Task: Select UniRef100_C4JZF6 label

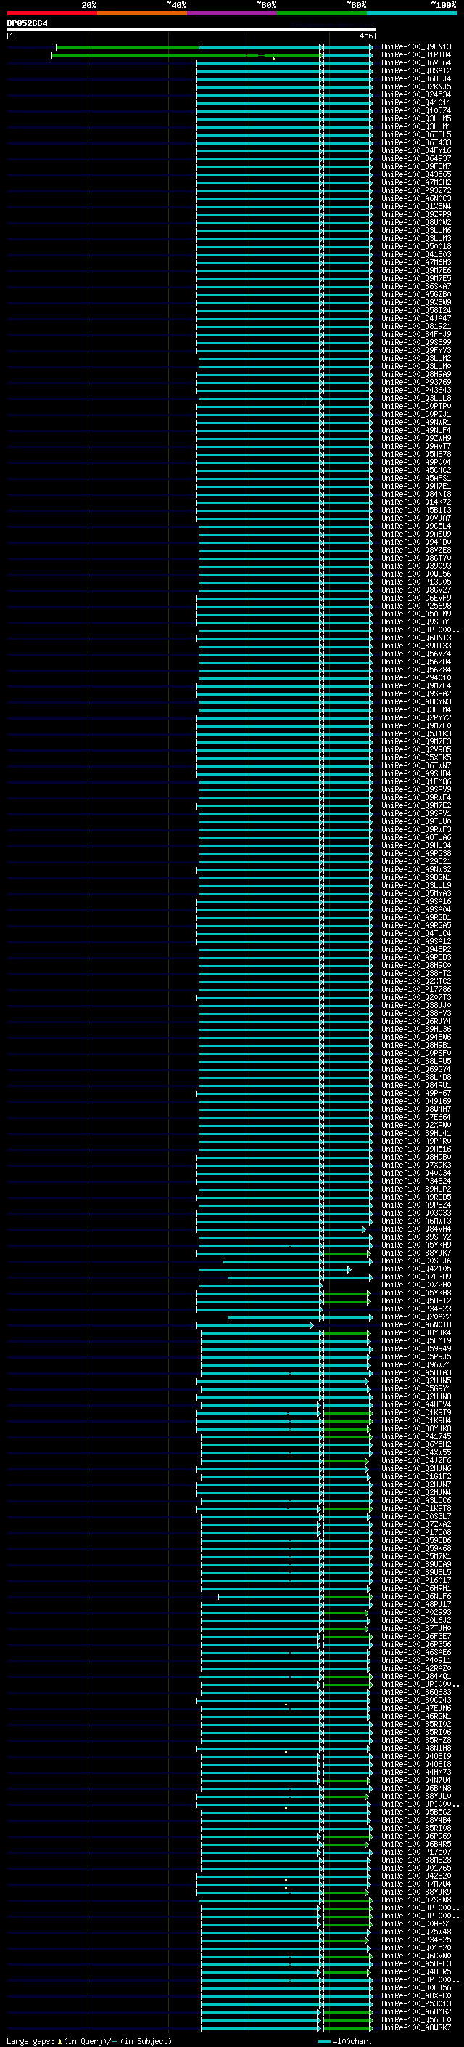Action: pos(415,1460)
